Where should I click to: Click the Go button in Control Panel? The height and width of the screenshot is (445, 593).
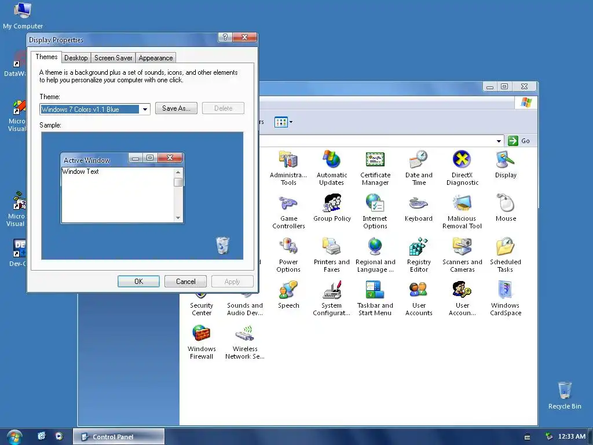[x=519, y=141]
